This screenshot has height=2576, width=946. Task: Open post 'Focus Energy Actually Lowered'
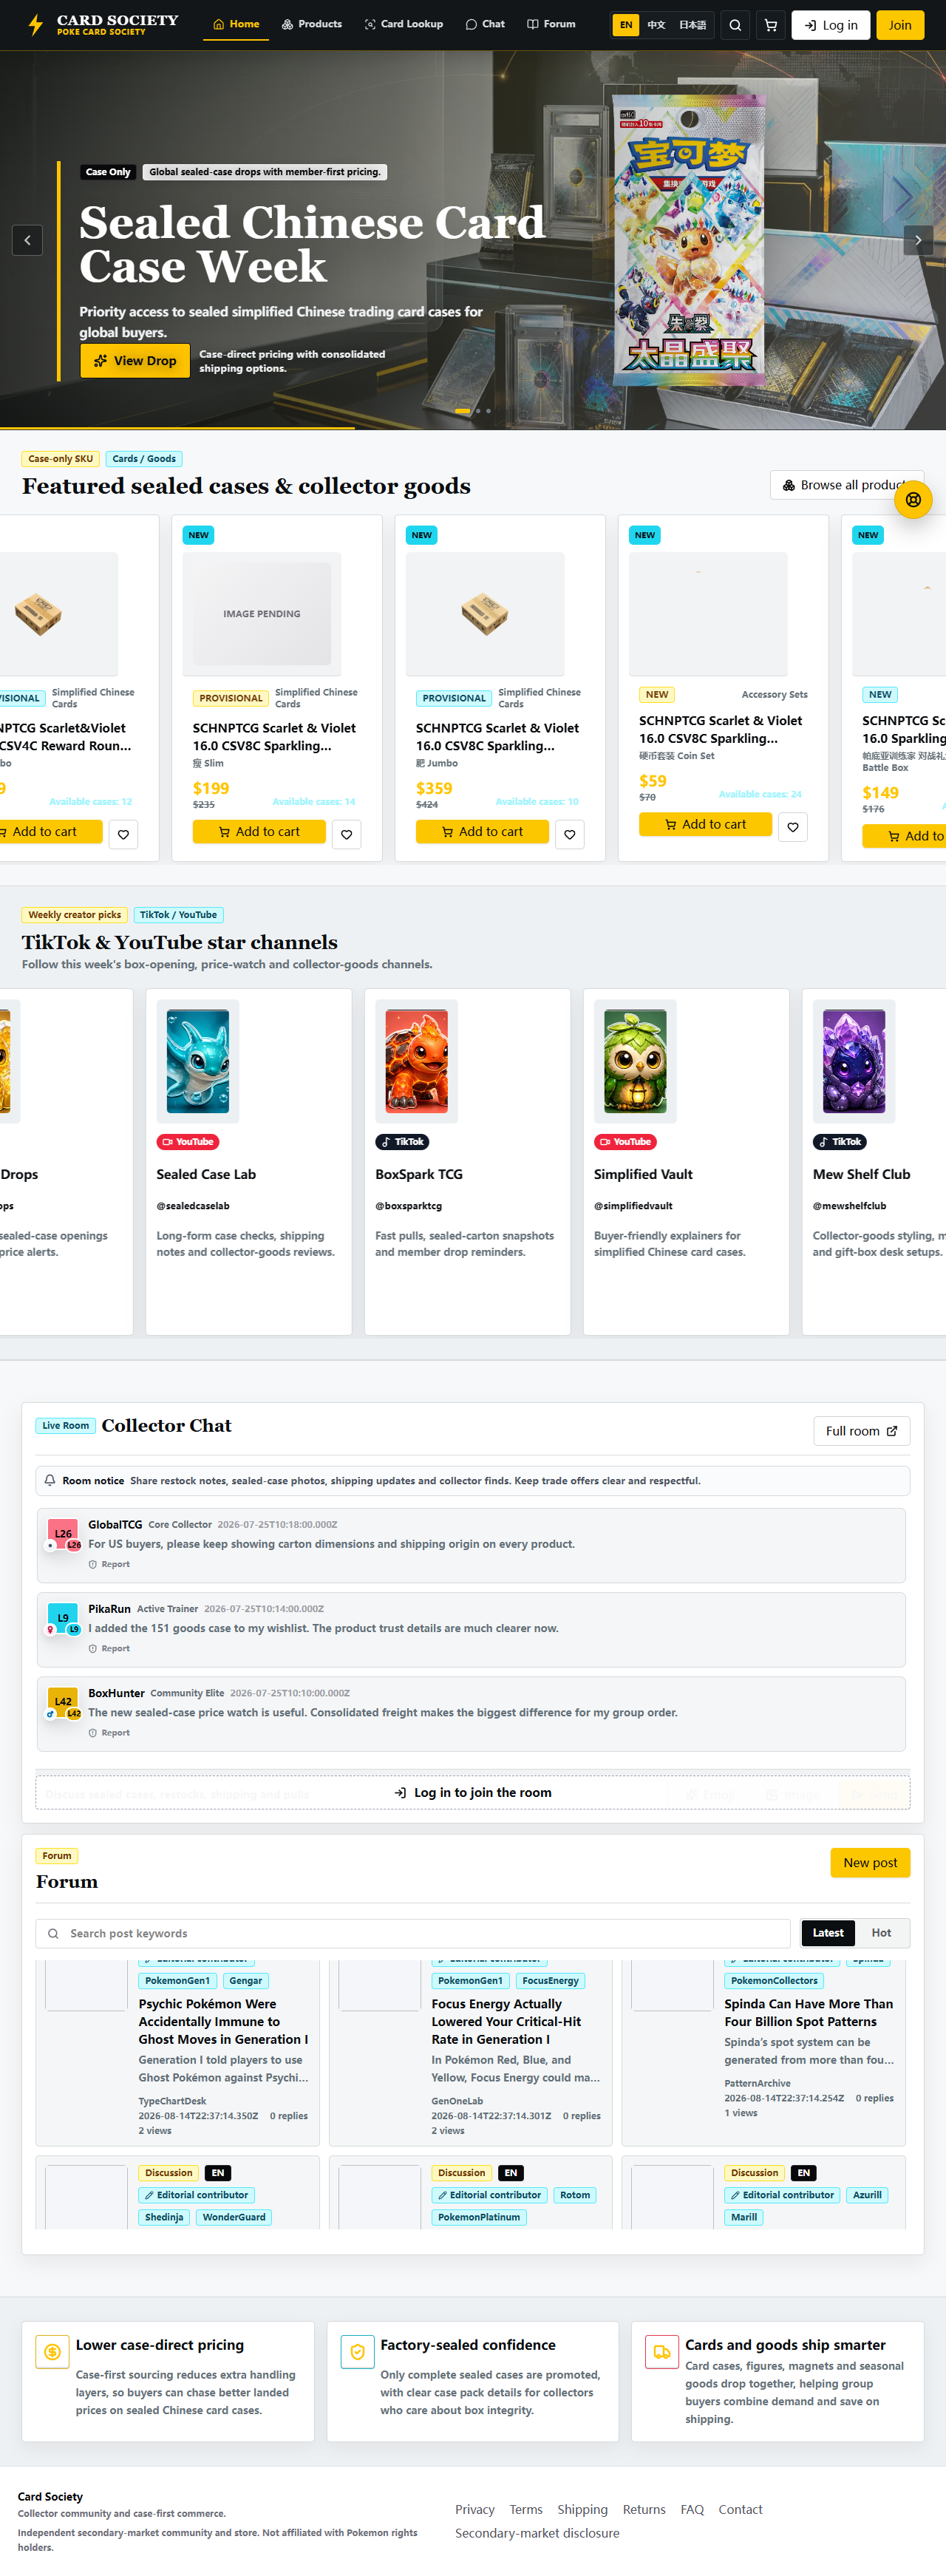pyautogui.click(x=508, y=2021)
